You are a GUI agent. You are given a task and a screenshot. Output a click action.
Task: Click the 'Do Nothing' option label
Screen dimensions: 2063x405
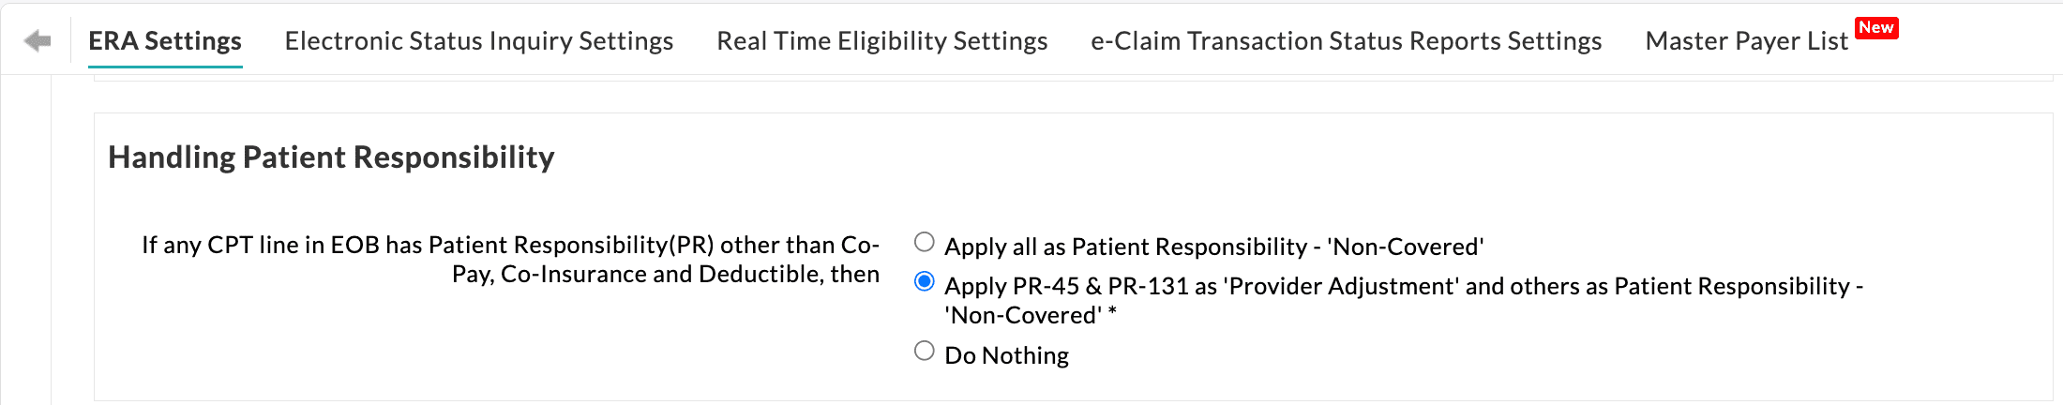1006,355
